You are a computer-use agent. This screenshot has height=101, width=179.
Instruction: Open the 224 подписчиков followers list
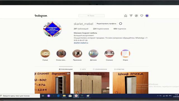[x=101, y=29]
